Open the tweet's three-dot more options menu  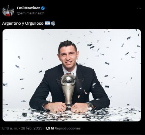(x=139, y=8)
